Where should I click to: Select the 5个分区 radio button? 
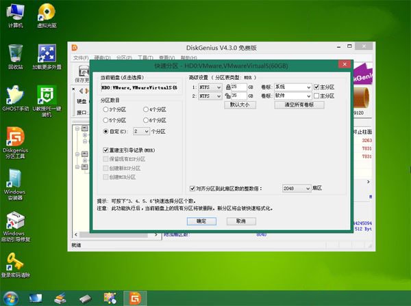click(x=105, y=120)
